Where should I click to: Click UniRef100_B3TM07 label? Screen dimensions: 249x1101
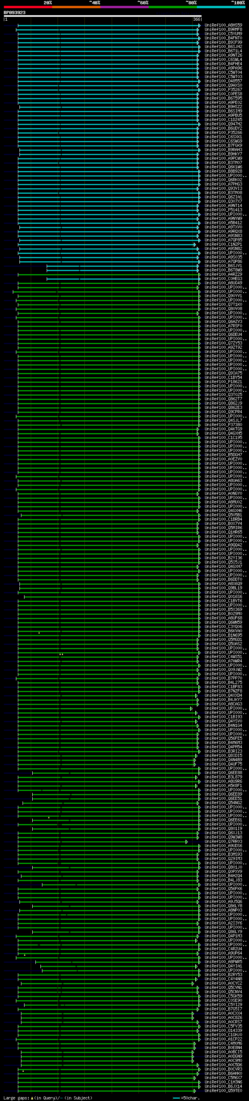coord(223,162)
